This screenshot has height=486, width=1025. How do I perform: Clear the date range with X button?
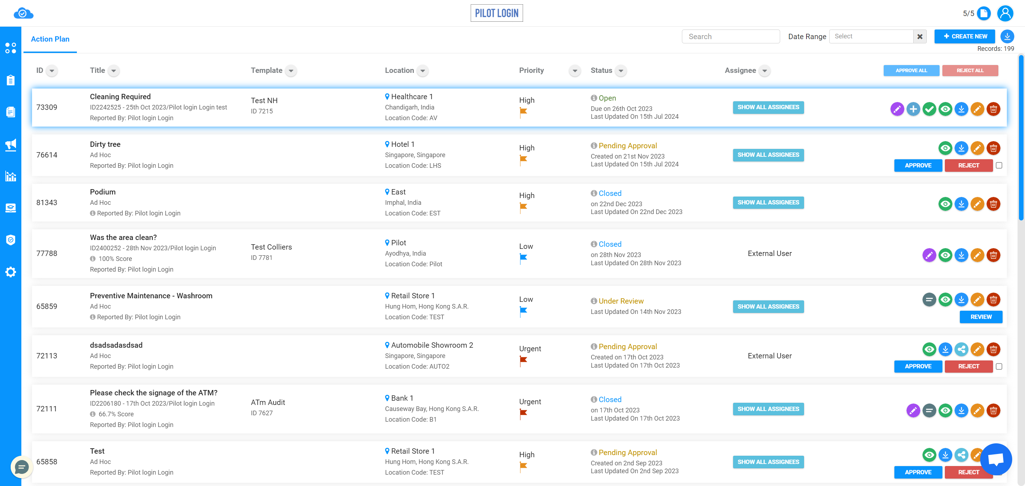click(x=920, y=36)
